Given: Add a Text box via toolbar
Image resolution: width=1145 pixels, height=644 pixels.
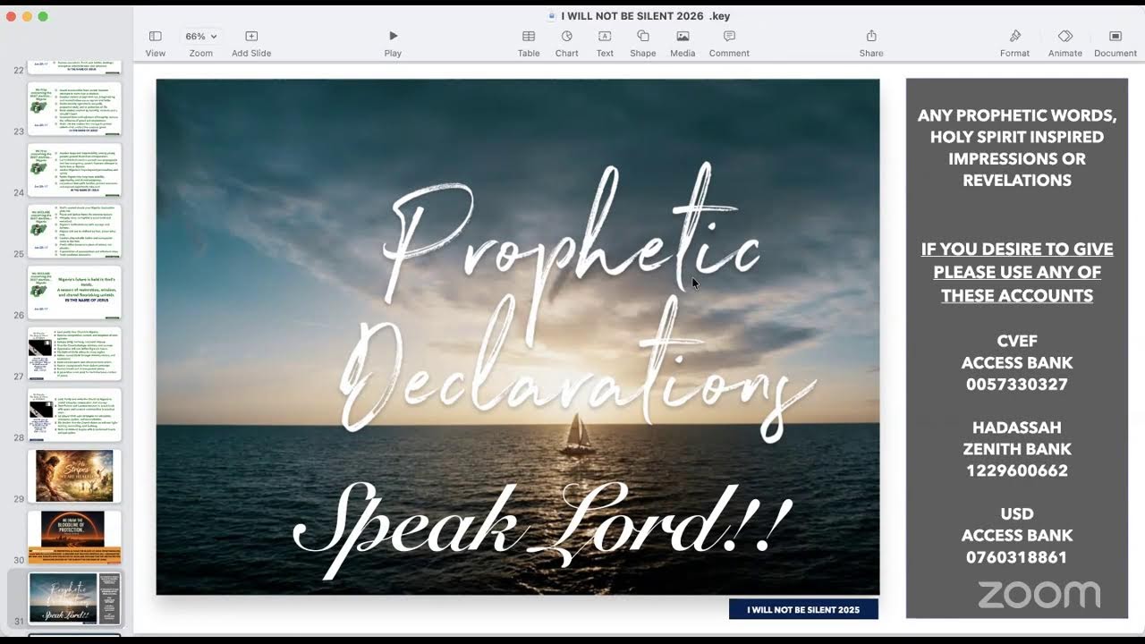Looking at the screenshot, I should pyautogui.click(x=605, y=37).
